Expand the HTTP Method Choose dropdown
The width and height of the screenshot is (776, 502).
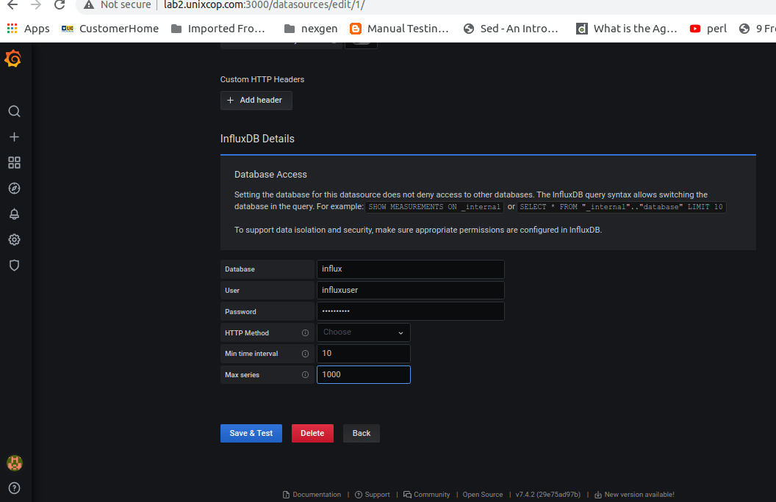point(364,332)
